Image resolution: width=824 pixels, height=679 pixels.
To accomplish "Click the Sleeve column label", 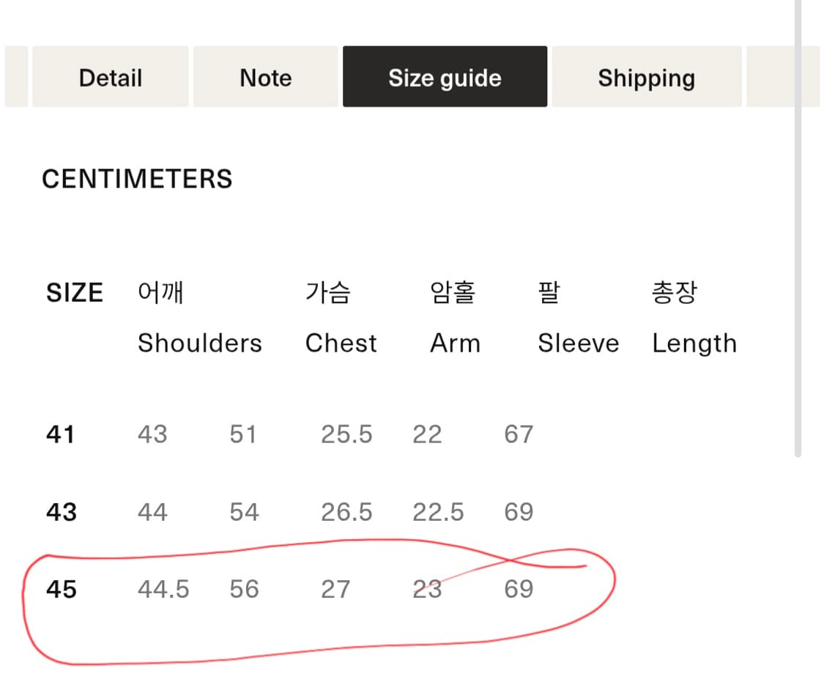I will pyautogui.click(x=578, y=343).
